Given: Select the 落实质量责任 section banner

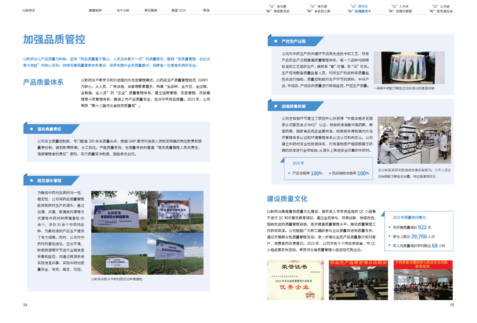Looking at the screenshot, I should (52, 129).
